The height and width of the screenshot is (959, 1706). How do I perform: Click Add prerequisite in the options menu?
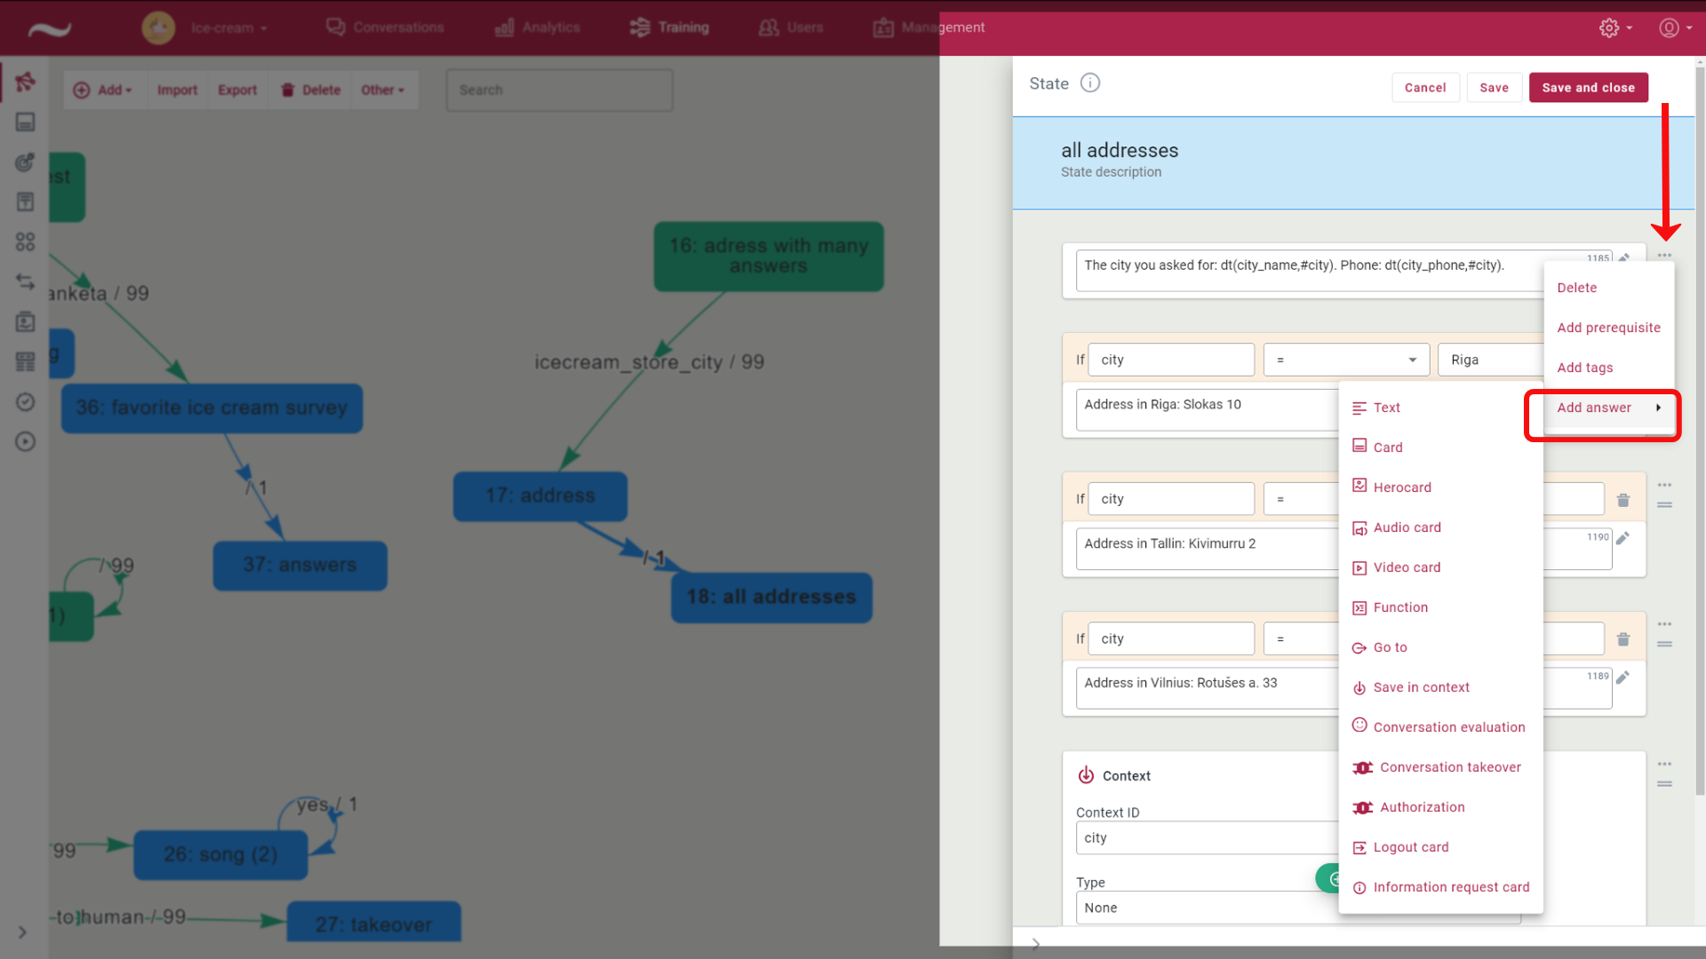(1608, 328)
